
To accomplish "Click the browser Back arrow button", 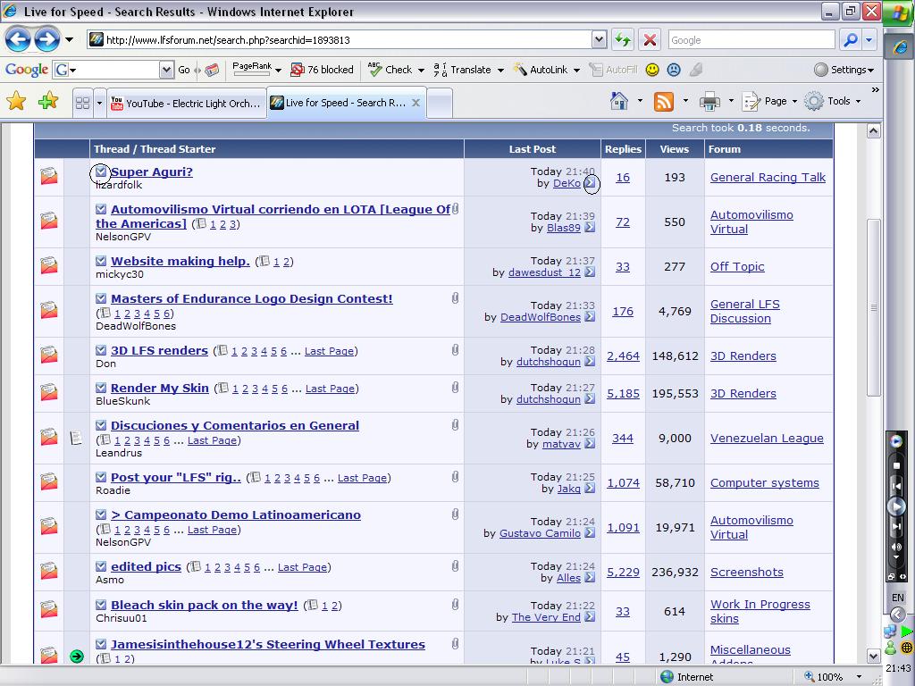I will pyautogui.click(x=18, y=39).
